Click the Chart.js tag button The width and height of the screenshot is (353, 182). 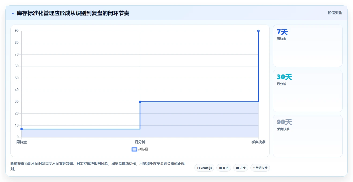click(x=204, y=168)
